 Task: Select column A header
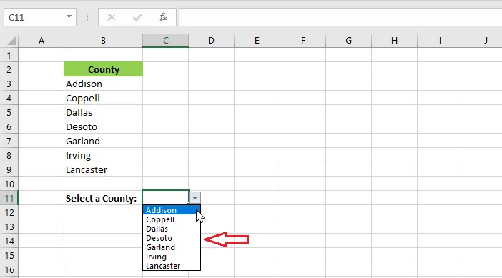click(x=41, y=41)
